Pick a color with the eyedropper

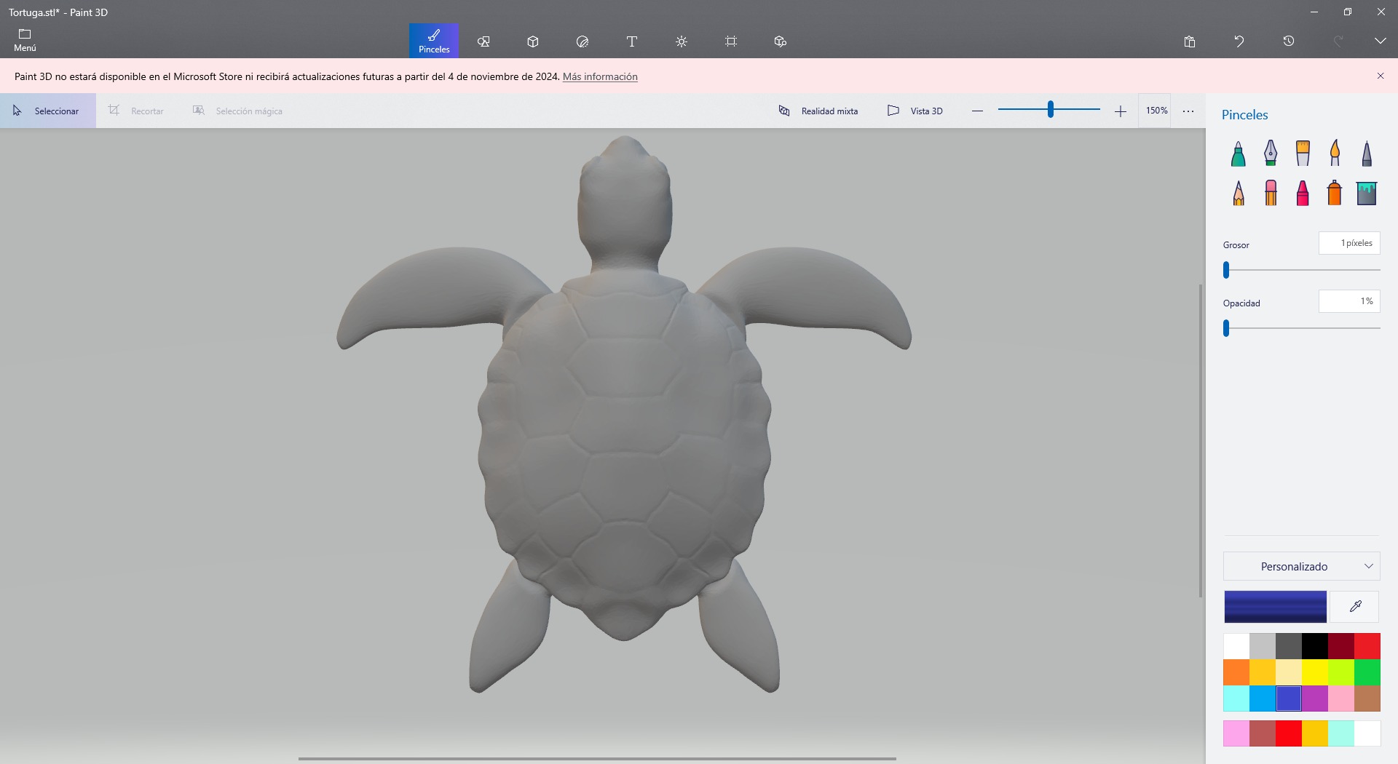(1355, 607)
